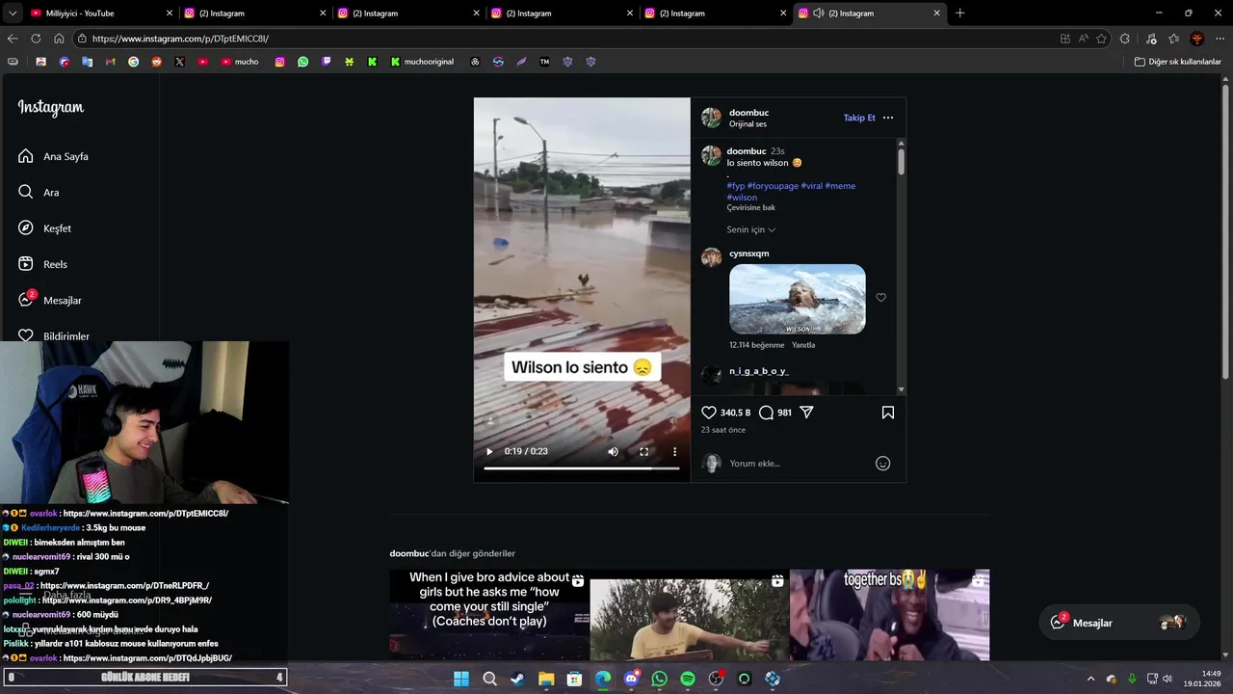Switch to the second browser tab (Instagram)

coord(252,13)
